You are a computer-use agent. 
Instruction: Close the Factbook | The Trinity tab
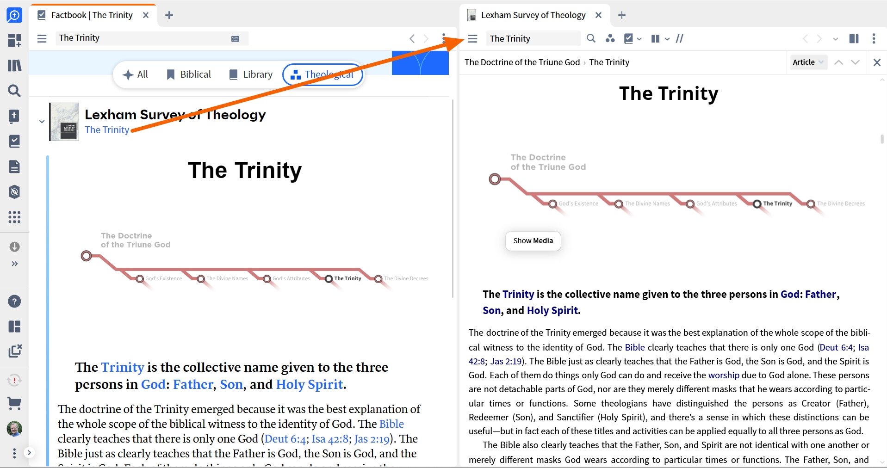146,15
